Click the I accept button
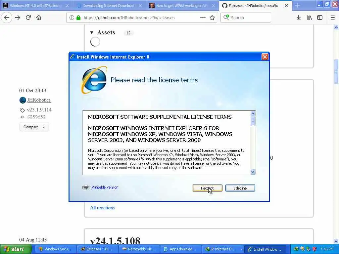This screenshot has width=339, height=254. [207, 188]
